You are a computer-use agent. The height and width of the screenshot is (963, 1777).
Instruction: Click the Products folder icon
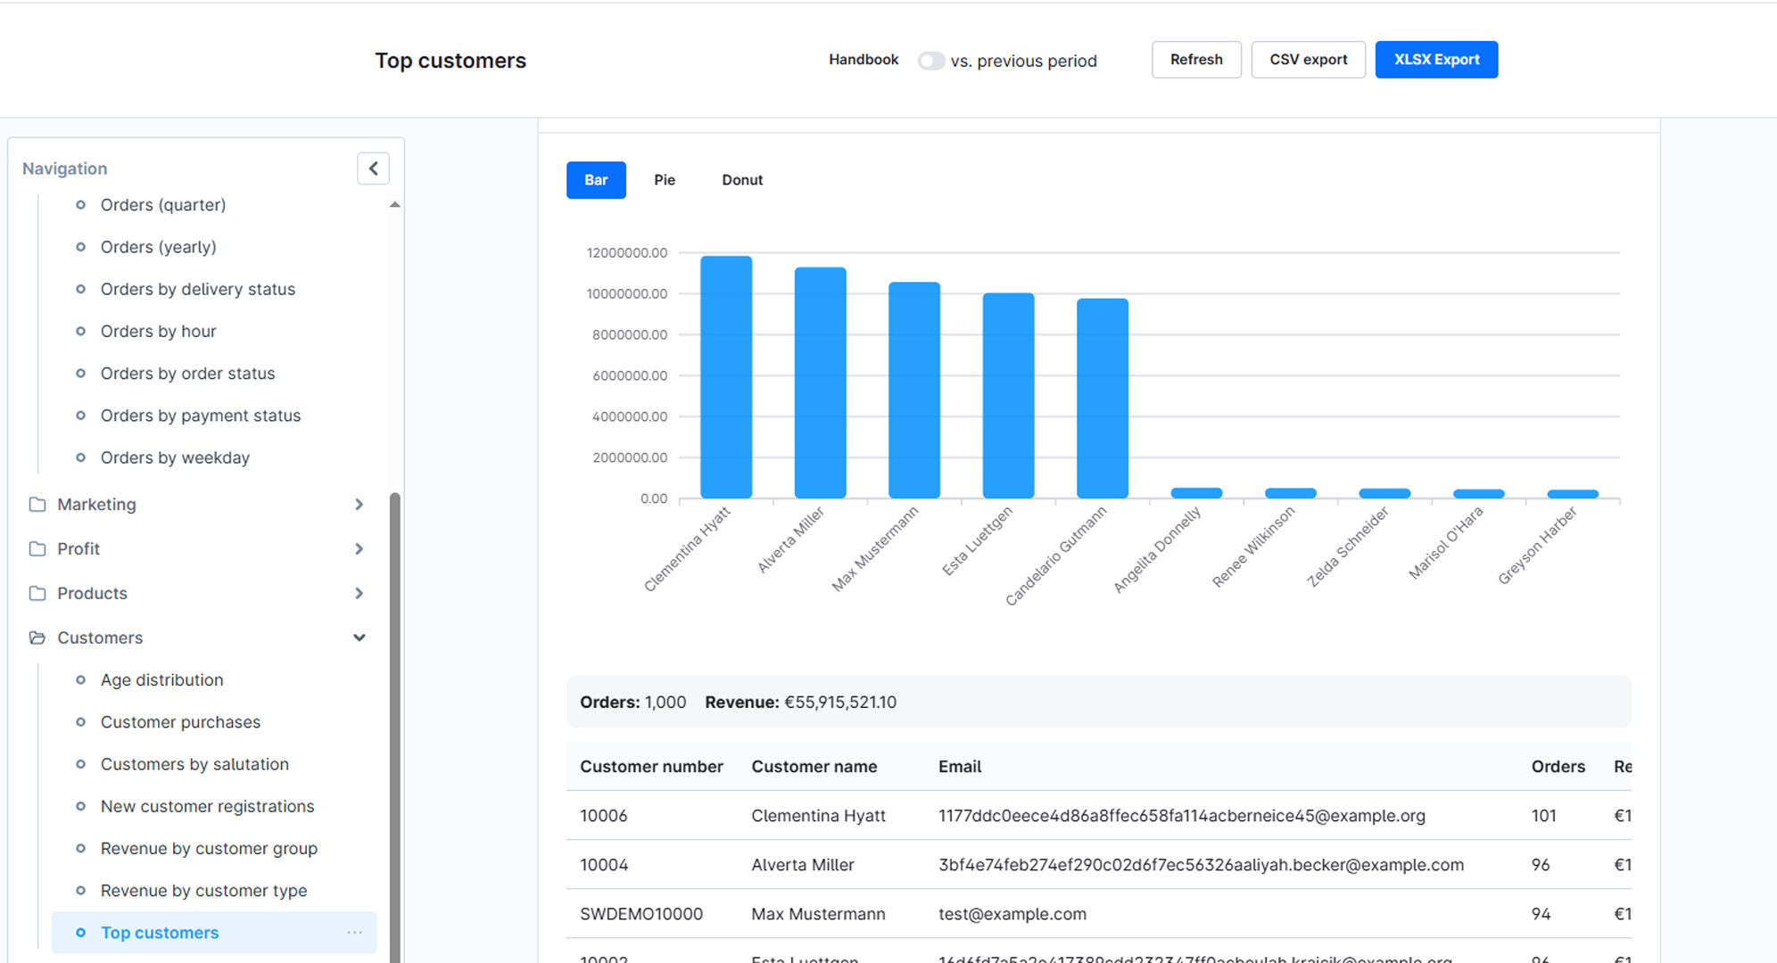37,594
